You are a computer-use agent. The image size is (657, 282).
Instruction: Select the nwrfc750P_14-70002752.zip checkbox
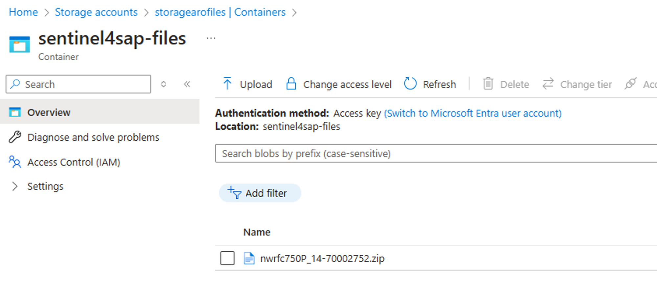227,258
